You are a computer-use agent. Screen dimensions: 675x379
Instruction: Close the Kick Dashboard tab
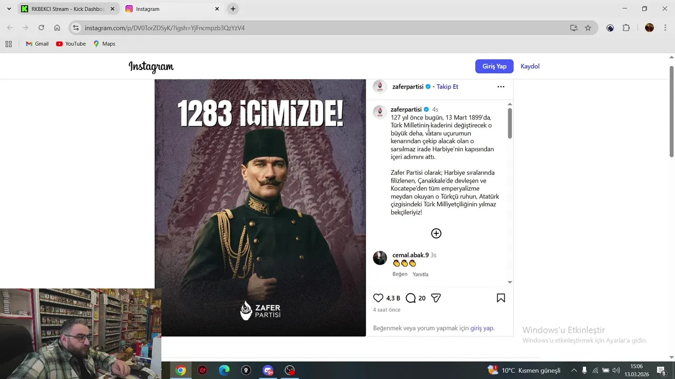[x=112, y=9]
